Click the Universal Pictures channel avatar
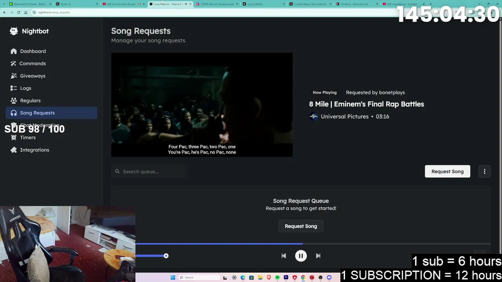 tap(313, 116)
